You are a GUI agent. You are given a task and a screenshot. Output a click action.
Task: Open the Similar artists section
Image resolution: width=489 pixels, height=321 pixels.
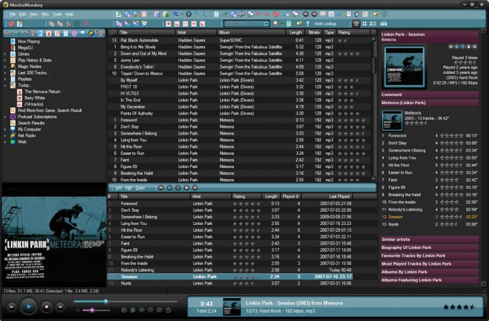tap(430, 240)
